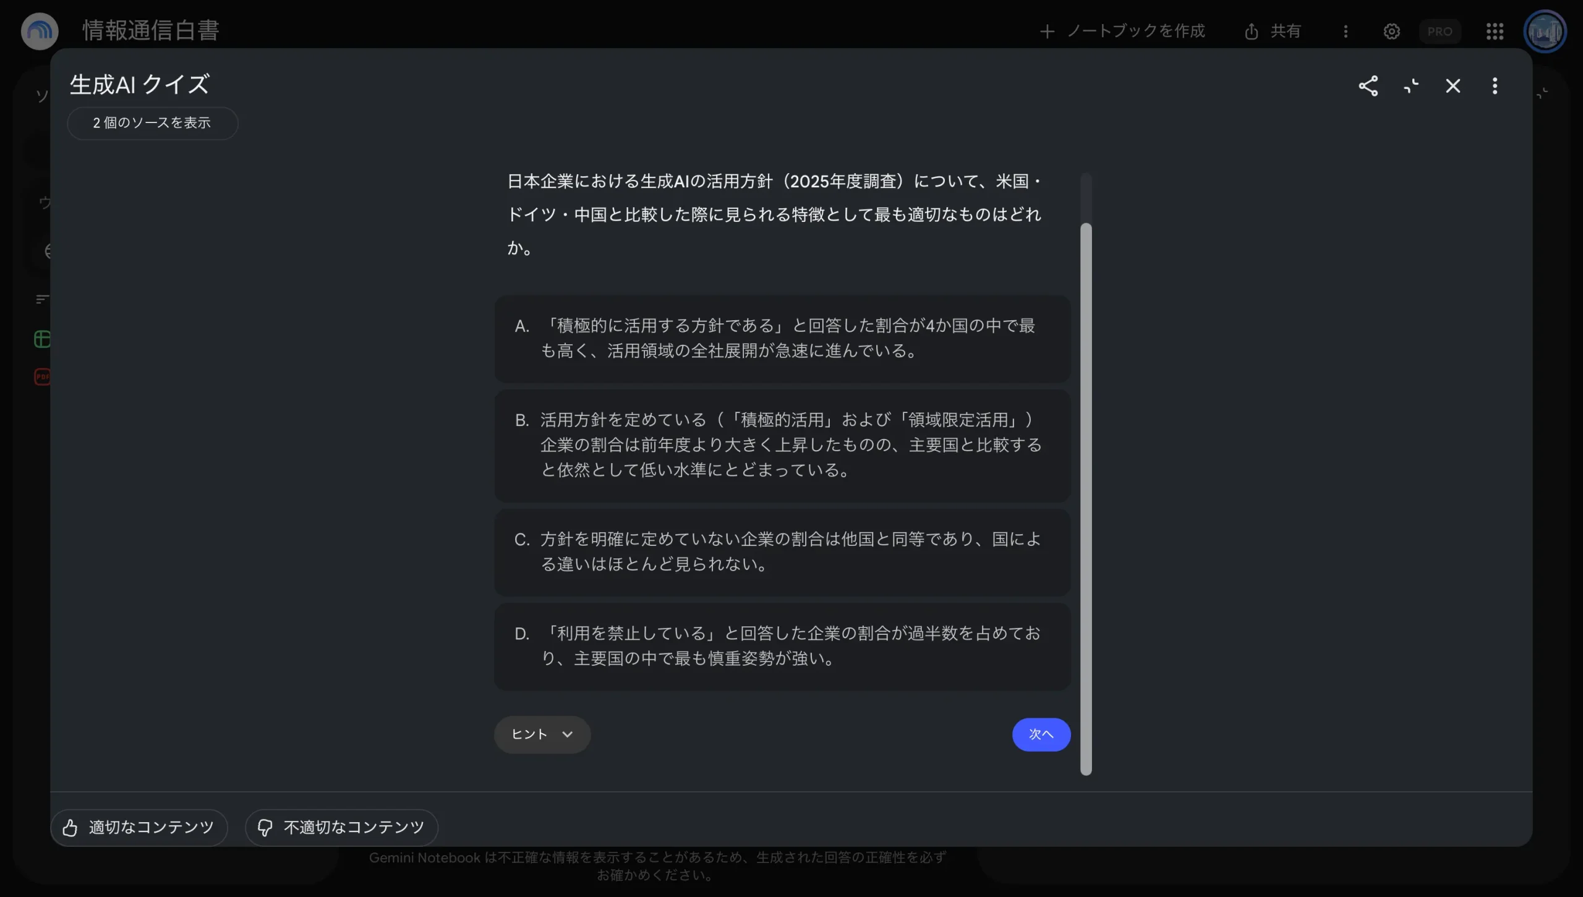Image resolution: width=1583 pixels, height=897 pixels.
Task: Collapse the quiz panel with shrink icon
Action: (x=1410, y=86)
